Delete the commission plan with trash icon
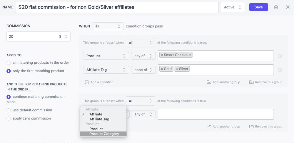This screenshot has height=143, width=294. [x=276, y=7]
